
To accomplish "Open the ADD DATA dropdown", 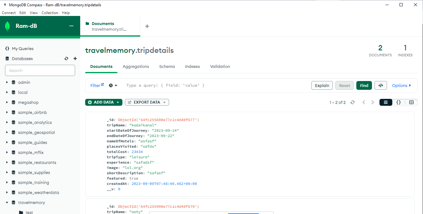I will click(104, 102).
